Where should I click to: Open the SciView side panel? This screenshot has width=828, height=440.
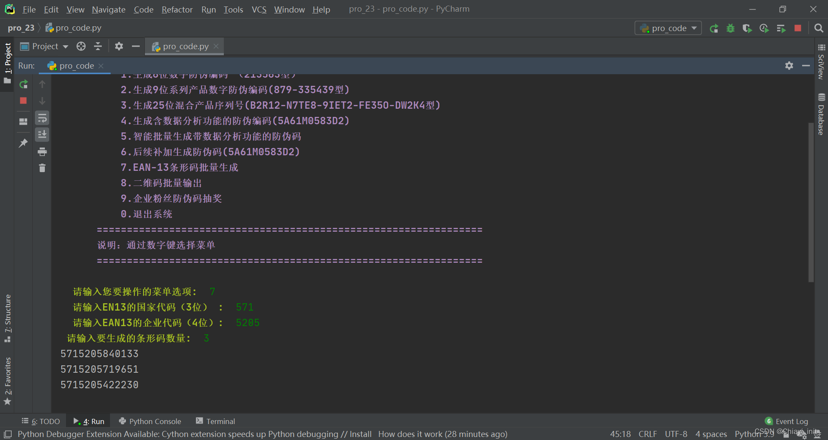[x=821, y=62]
